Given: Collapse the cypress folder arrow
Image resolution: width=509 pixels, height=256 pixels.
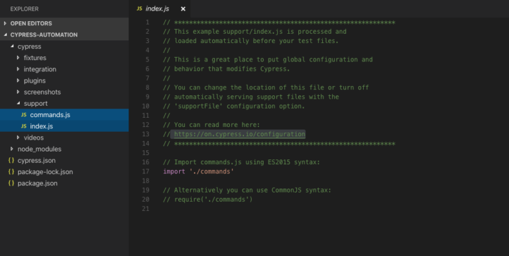Looking at the screenshot, I should (x=13, y=46).
